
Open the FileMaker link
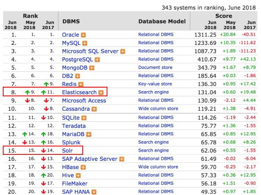coord(75,183)
